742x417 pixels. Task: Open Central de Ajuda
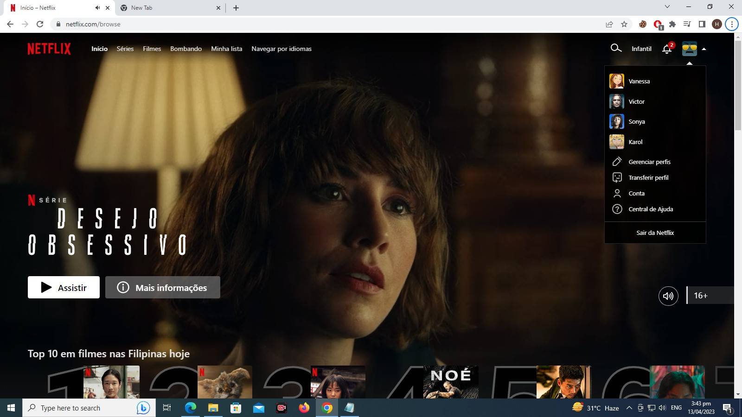coord(651,209)
